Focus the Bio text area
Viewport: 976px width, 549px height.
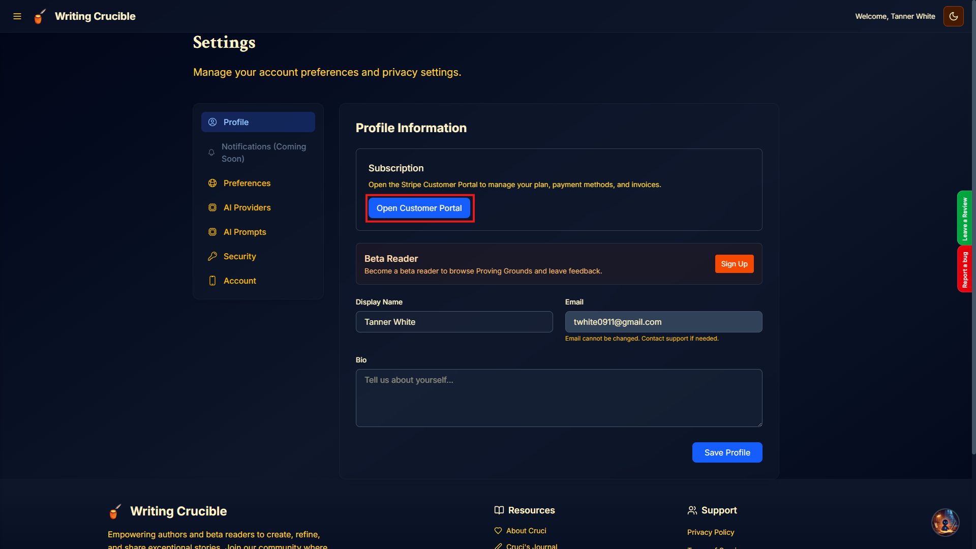click(x=559, y=398)
